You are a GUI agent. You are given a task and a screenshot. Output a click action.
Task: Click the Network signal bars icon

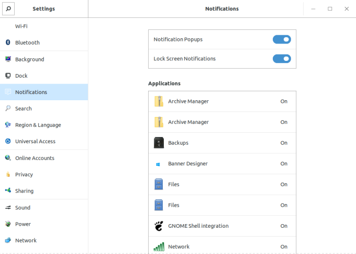click(159, 247)
